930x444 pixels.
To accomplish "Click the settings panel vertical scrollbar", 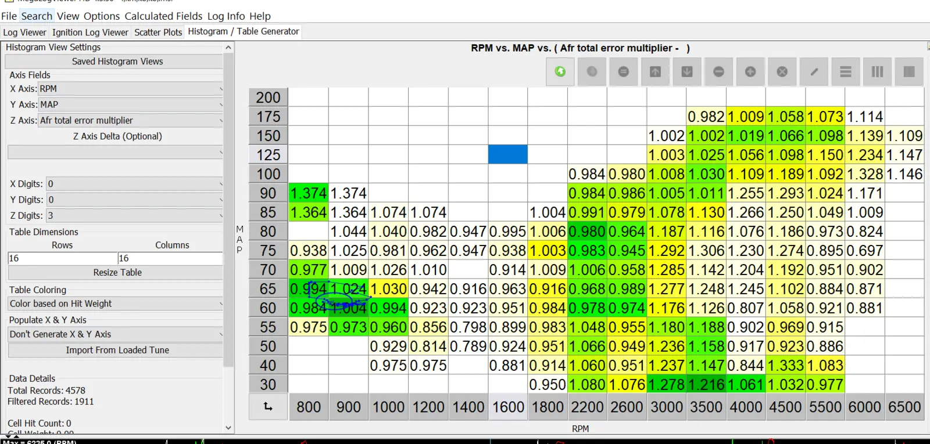I will point(228,209).
